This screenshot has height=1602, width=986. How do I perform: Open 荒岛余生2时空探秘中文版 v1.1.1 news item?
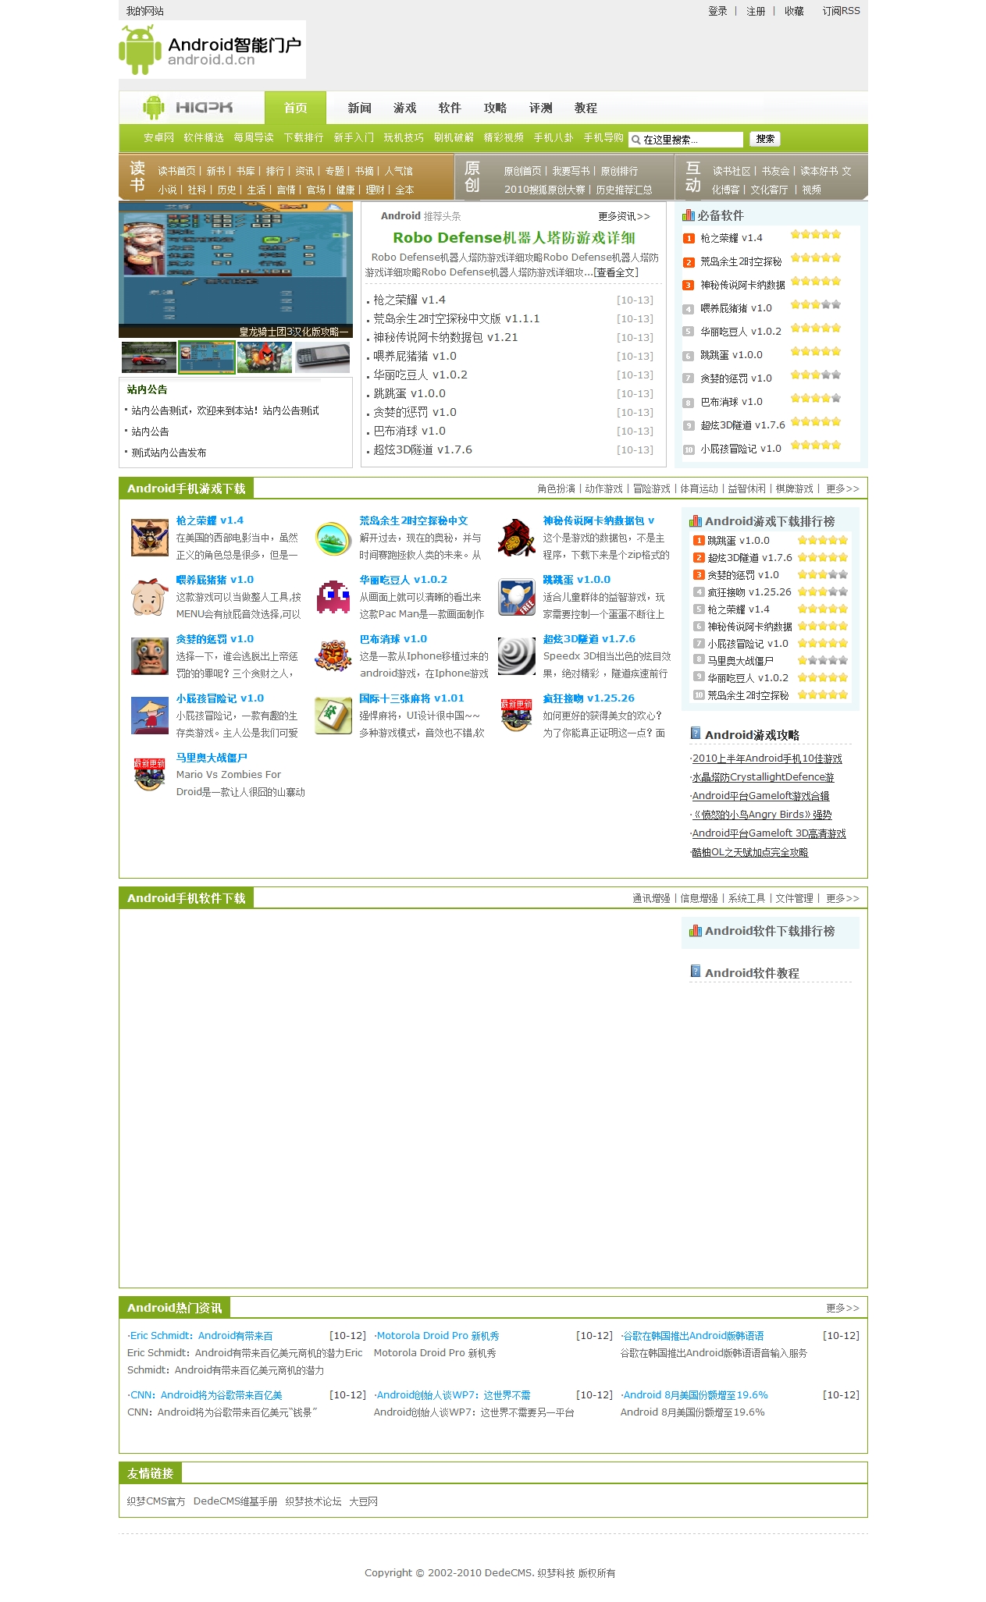[x=456, y=318]
